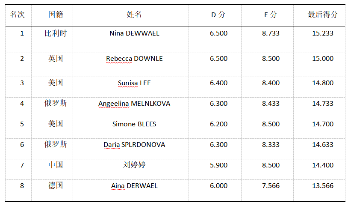Viewport: 348px width, 203px height.
Task: Click the name Nina DEWWAEL
Action: [134, 33]
